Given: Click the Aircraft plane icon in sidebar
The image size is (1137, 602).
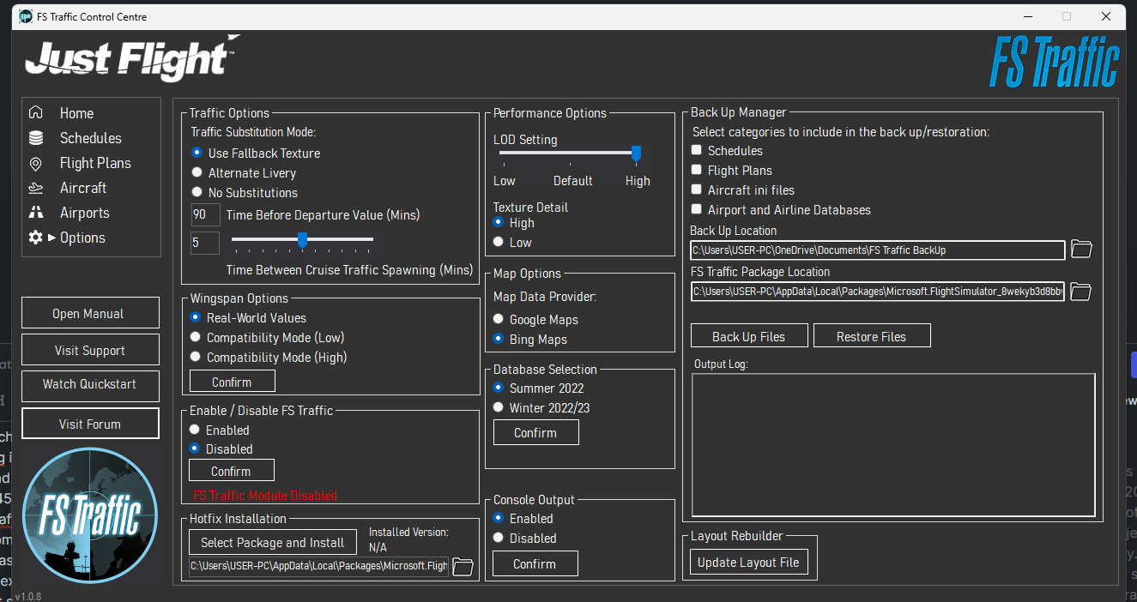Looking at the screenshot, I should [x=35, y=187].
